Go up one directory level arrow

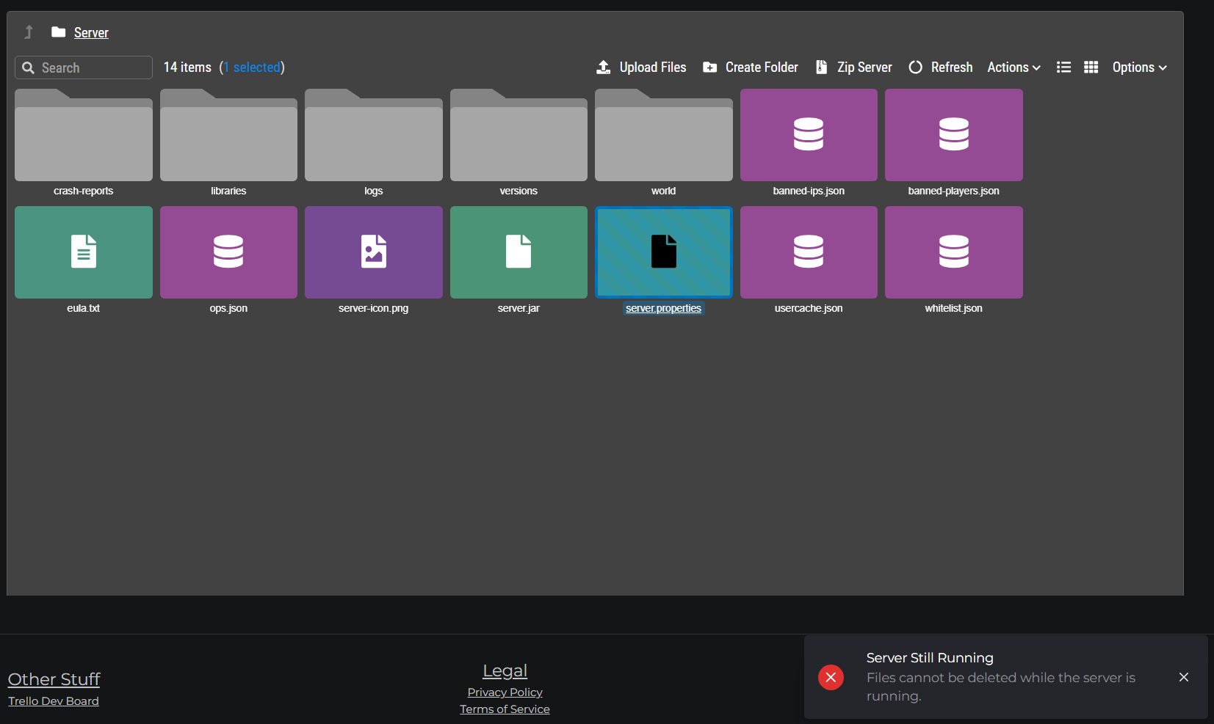pos(29,32)
